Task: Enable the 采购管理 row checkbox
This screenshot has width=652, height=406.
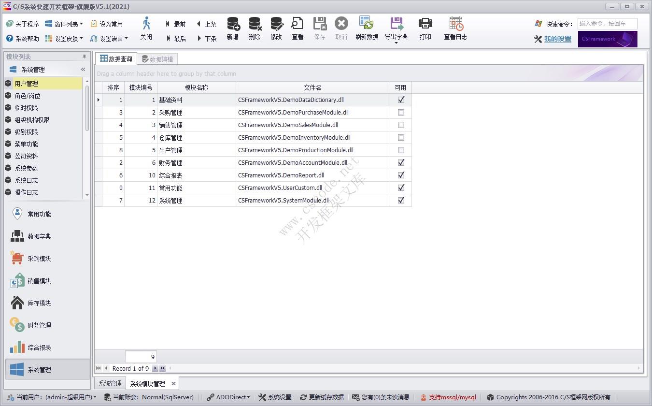Action: point(401,112)
